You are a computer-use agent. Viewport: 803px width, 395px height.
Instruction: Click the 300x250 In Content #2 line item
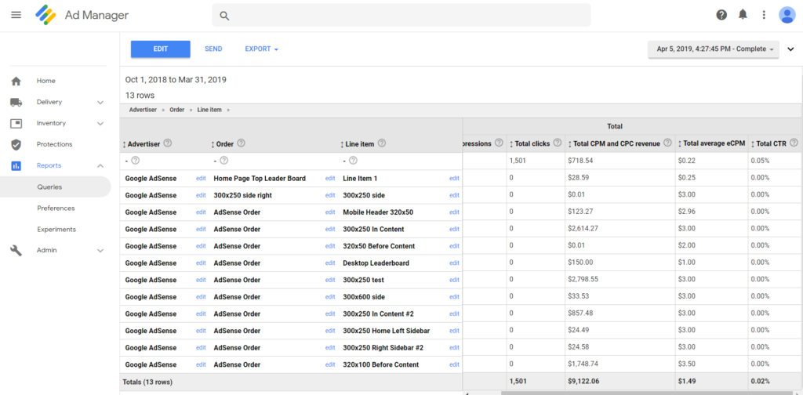[379, 314]
